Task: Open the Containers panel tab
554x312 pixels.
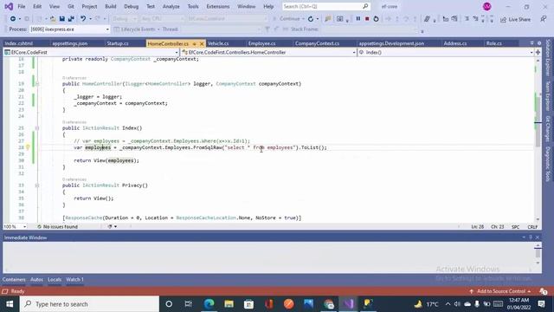Action: click(14, 279)
